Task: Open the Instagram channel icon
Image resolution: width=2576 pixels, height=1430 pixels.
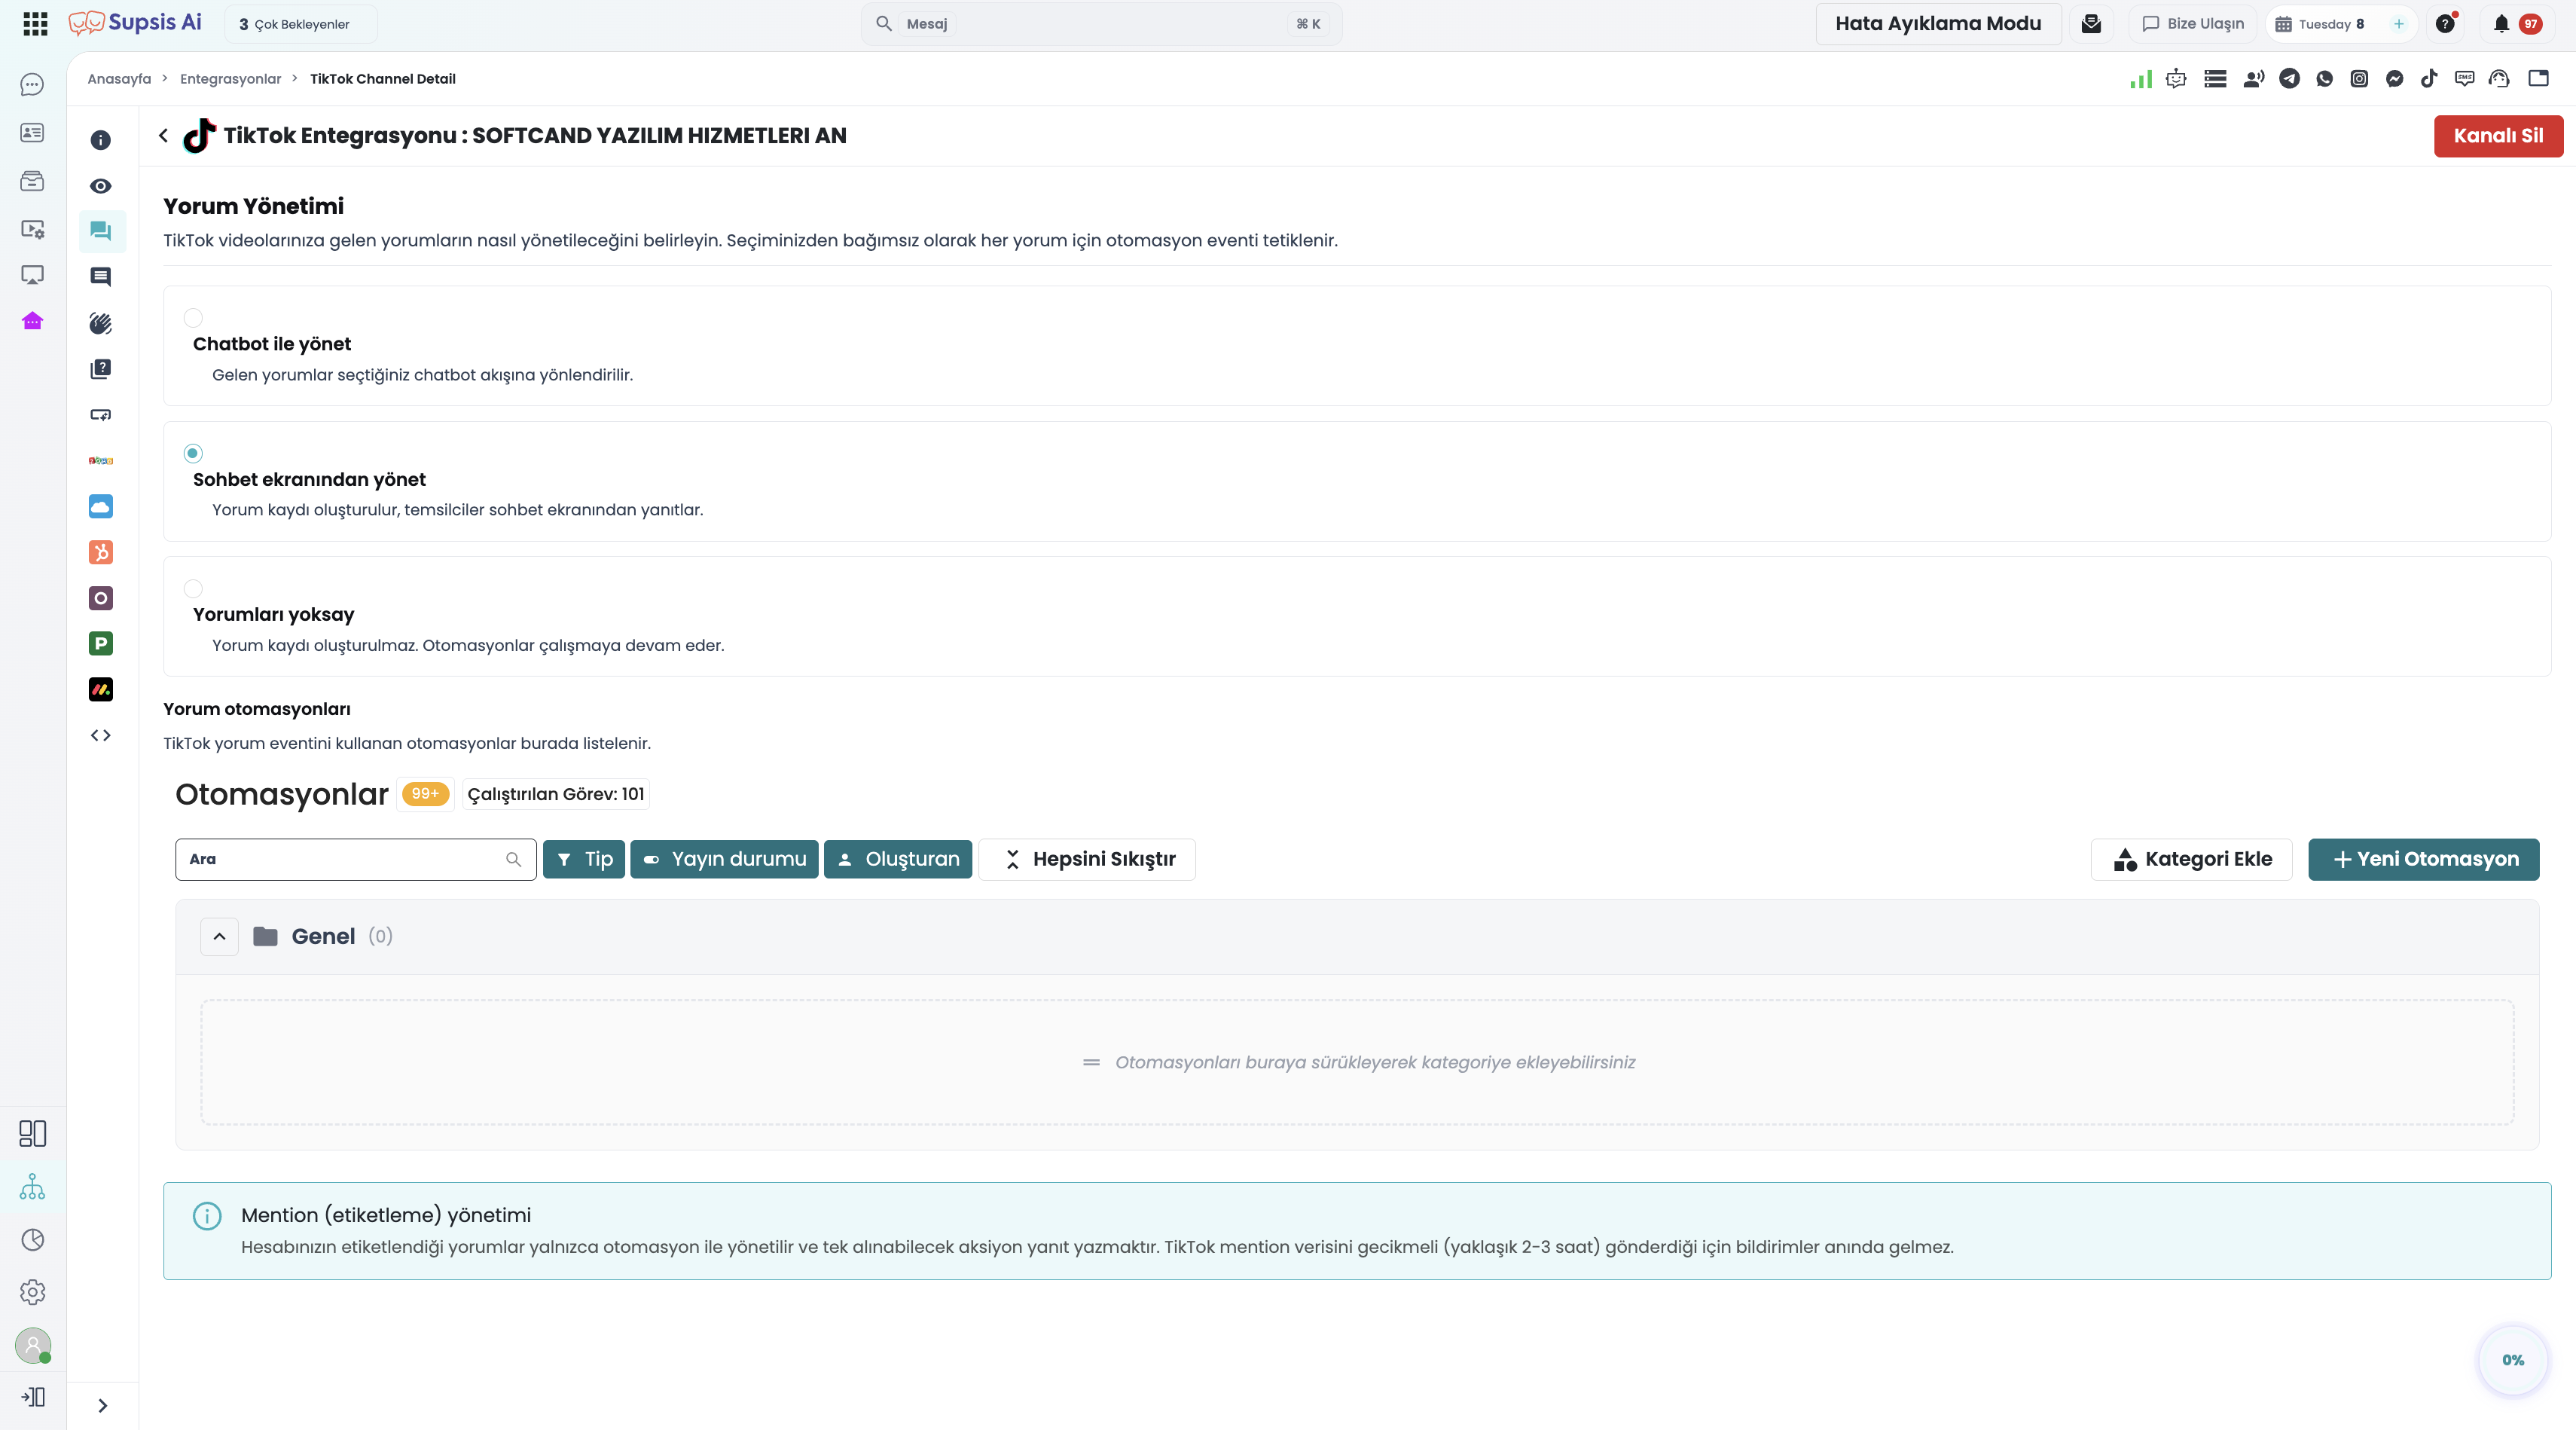Action: point(2359,79)
